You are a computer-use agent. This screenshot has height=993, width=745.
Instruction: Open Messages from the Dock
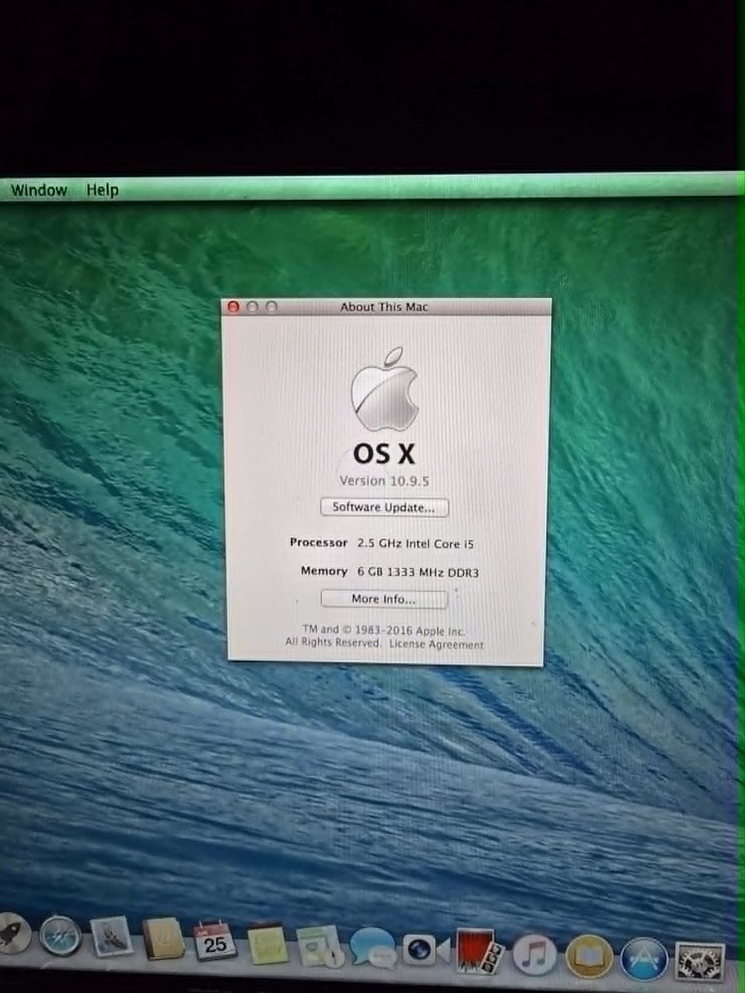[x=372, y=948]
